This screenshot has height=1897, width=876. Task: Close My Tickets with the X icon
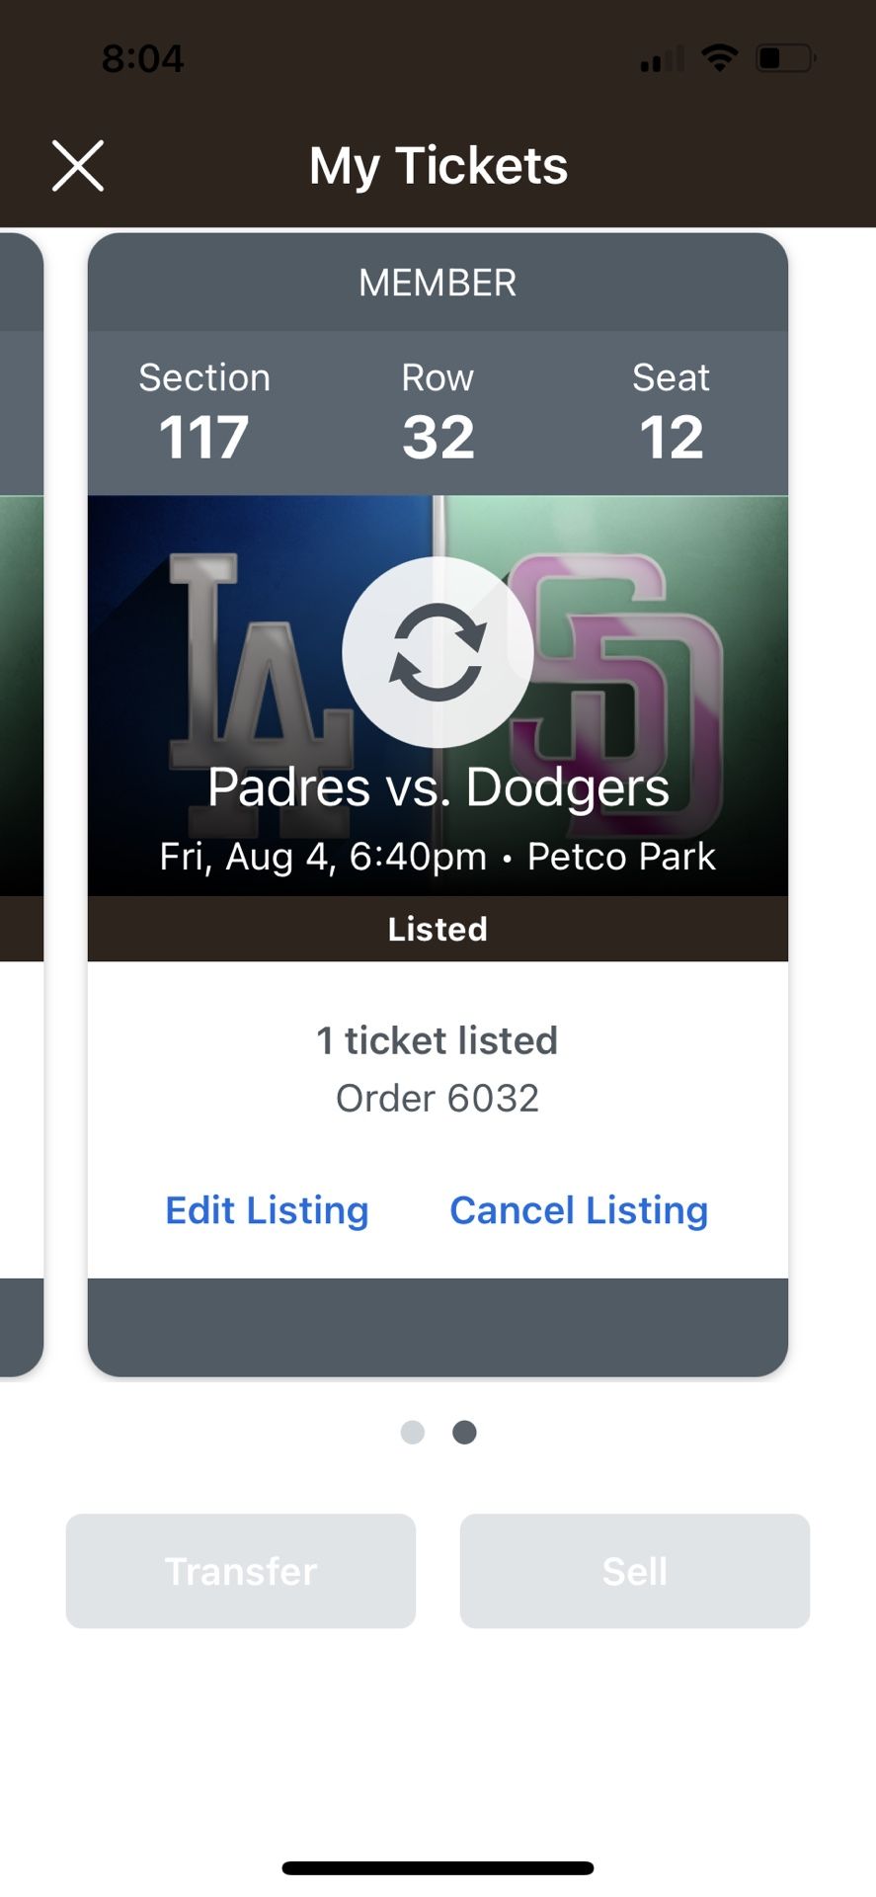point(77,165)
